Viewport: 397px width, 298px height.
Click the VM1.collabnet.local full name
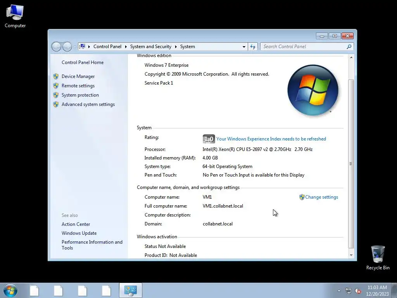pyautogui.click(x=223, y=206)
